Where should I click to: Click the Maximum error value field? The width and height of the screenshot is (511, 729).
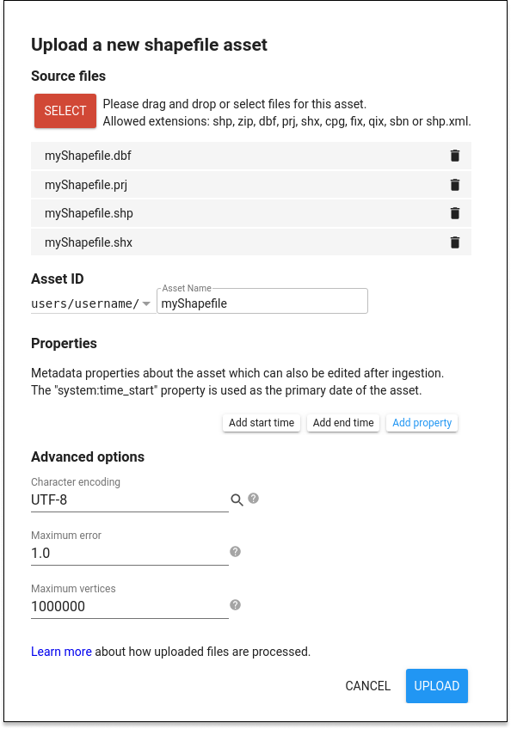(129, 554)
